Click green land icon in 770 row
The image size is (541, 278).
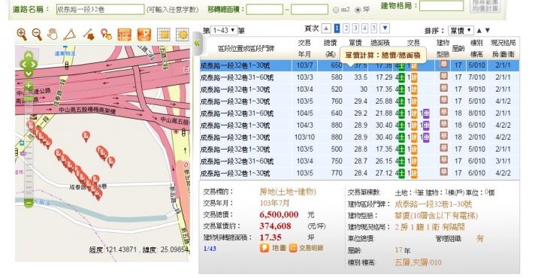pos(401,173)
